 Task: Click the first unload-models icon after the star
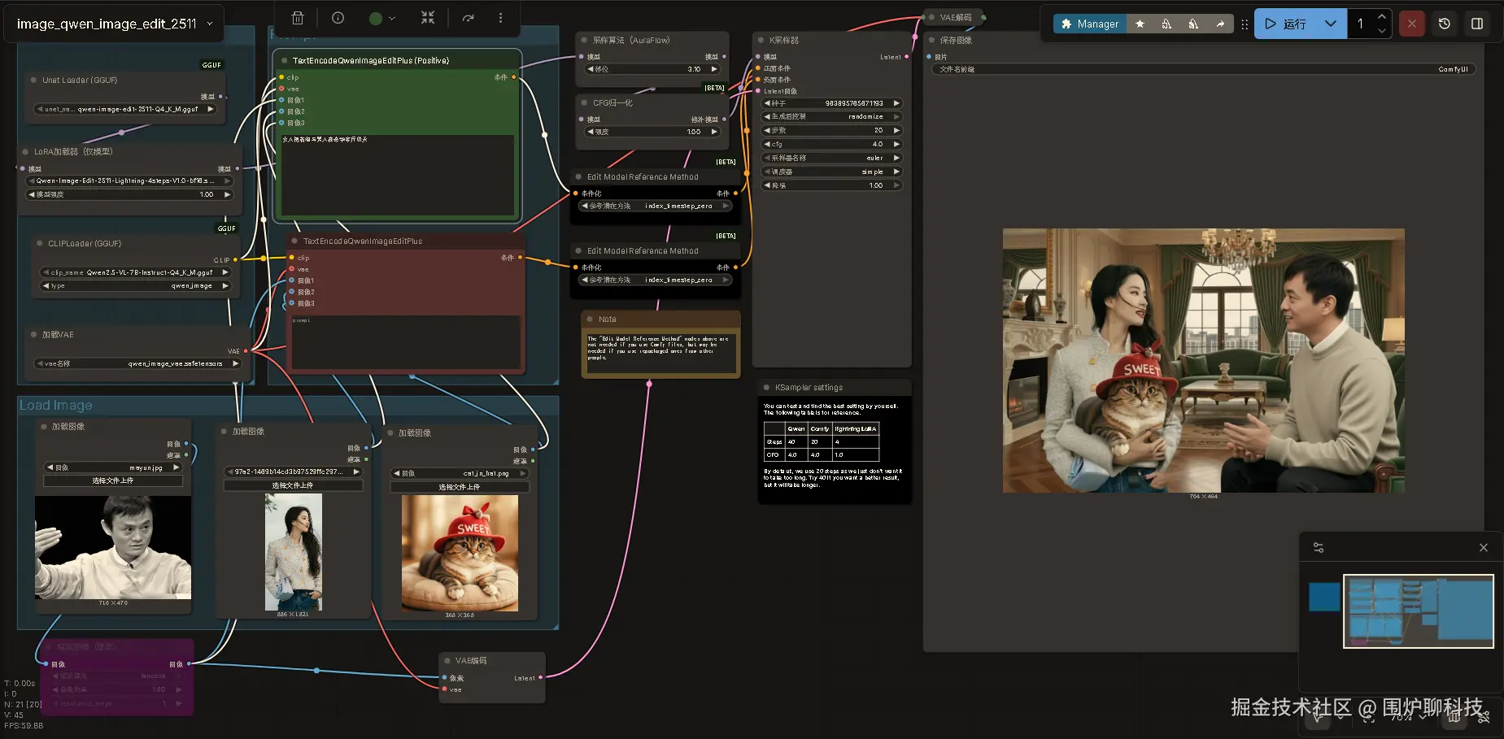(x=1166, y=24)
